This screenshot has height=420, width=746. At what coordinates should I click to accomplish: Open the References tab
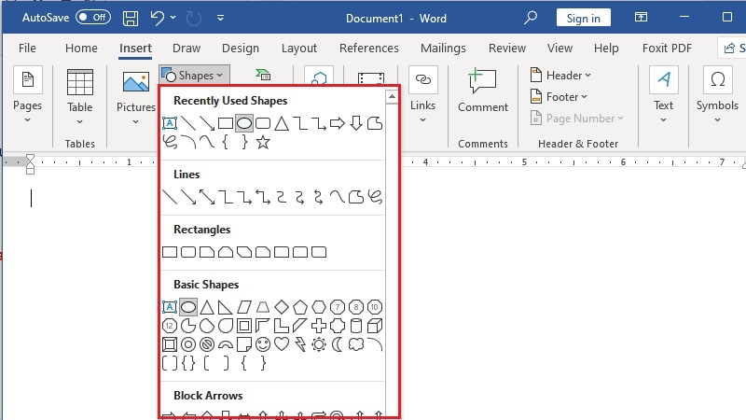point(368,49)
